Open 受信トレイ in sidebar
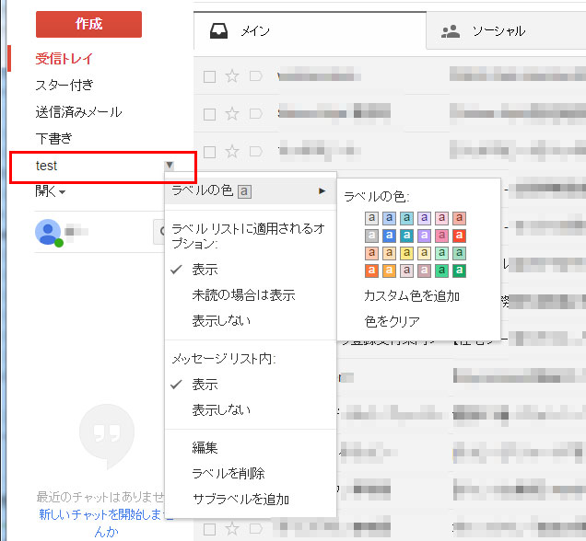This screenshot has height=541, width=586. (64, 59)
